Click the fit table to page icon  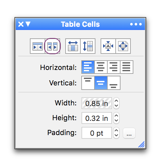(x=123, y=46)
